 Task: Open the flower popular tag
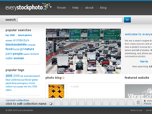click(x=28, y=80)
